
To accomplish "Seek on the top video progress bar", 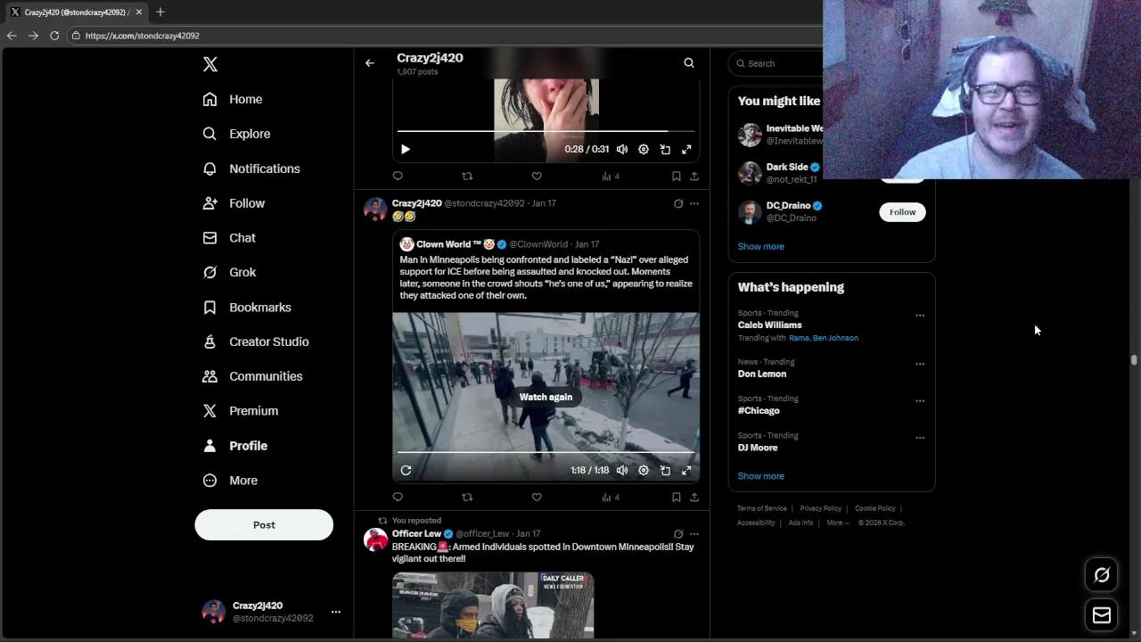I will coord(546,131).
